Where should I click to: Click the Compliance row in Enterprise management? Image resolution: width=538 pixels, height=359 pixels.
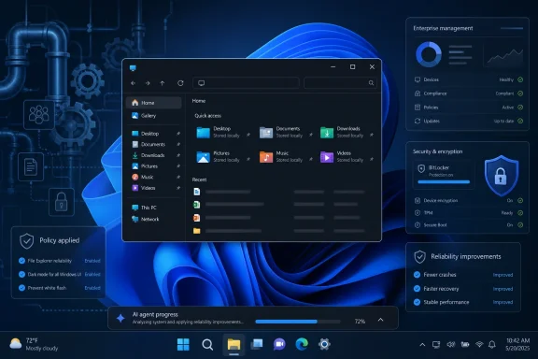(468, 93)
